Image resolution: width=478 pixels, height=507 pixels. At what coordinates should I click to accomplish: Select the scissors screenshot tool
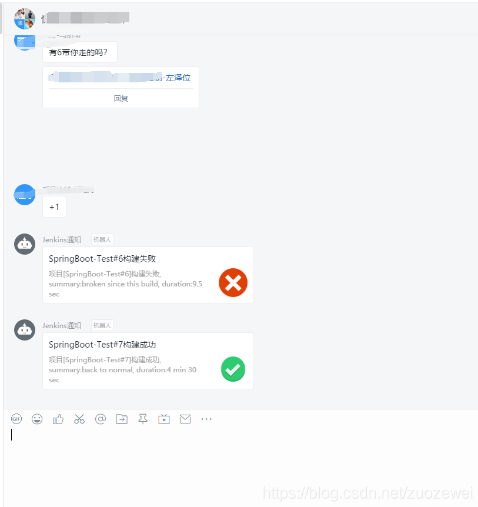[x=79, y=419]
